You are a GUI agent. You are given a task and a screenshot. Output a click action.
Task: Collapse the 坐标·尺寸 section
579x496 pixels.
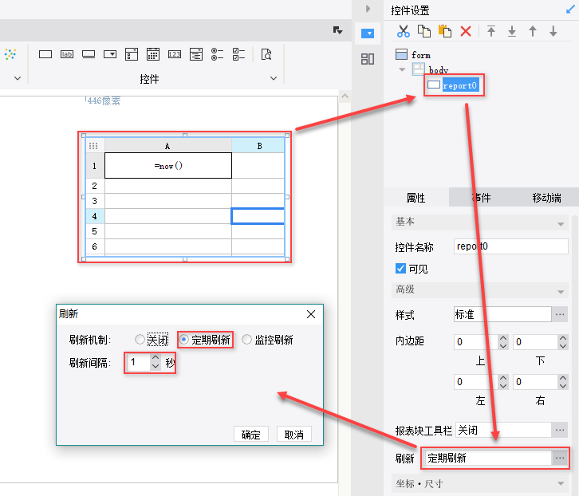click(x=561, y=483)
